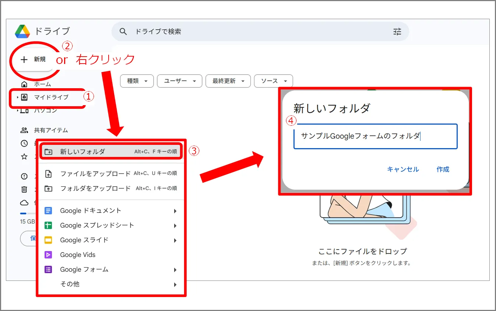The width and height of the screenshot is (496, 311).
Task: Click the ホーム house icon in sidebar
Action: click(24, 84)
